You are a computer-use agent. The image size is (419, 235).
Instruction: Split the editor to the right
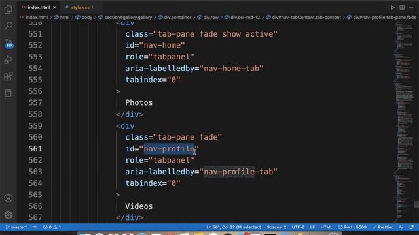pos(402,7)
